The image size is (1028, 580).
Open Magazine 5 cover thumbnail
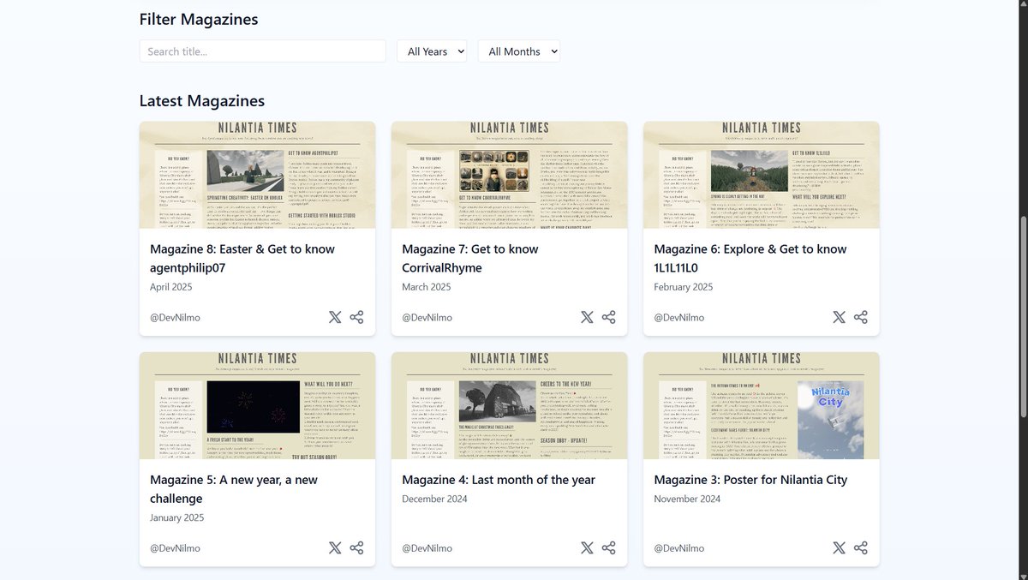[x=257, y=405]
